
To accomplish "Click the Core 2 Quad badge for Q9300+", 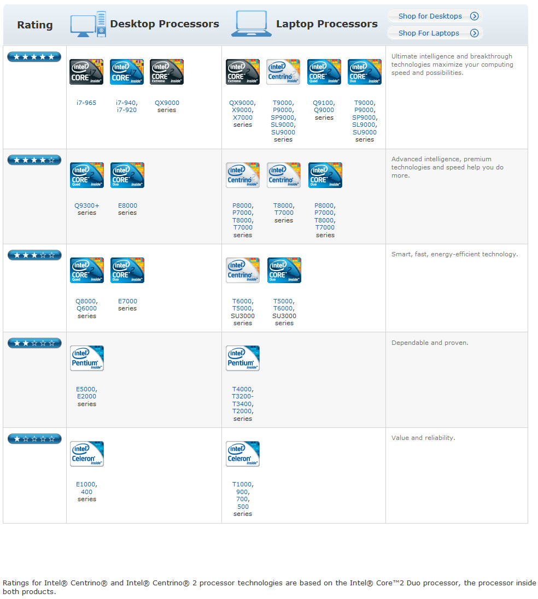I will tap(87, 175).
